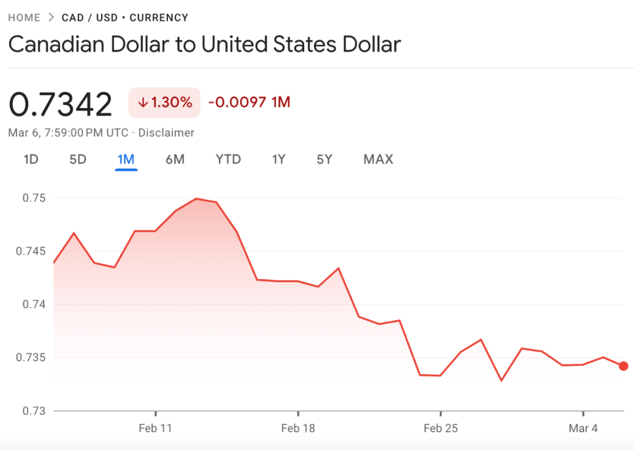Viewport: 634px width, 450px height.
Task: Click the 0.7342 exchange rate value
Action: click(60, 105)
